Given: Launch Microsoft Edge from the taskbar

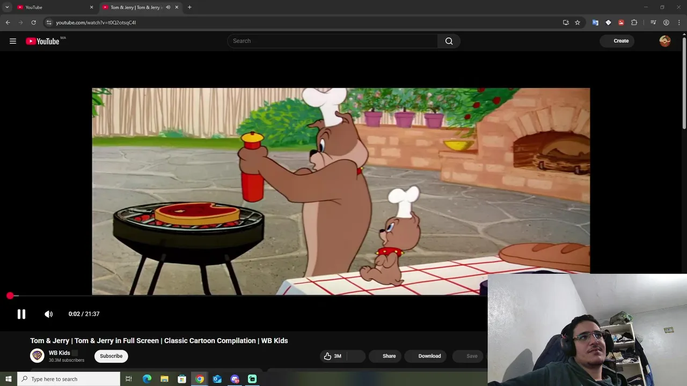Looking at the screenshot, I should [147, 379].
